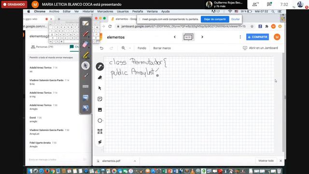Open the elementos.pdf downloaded file

111,161
